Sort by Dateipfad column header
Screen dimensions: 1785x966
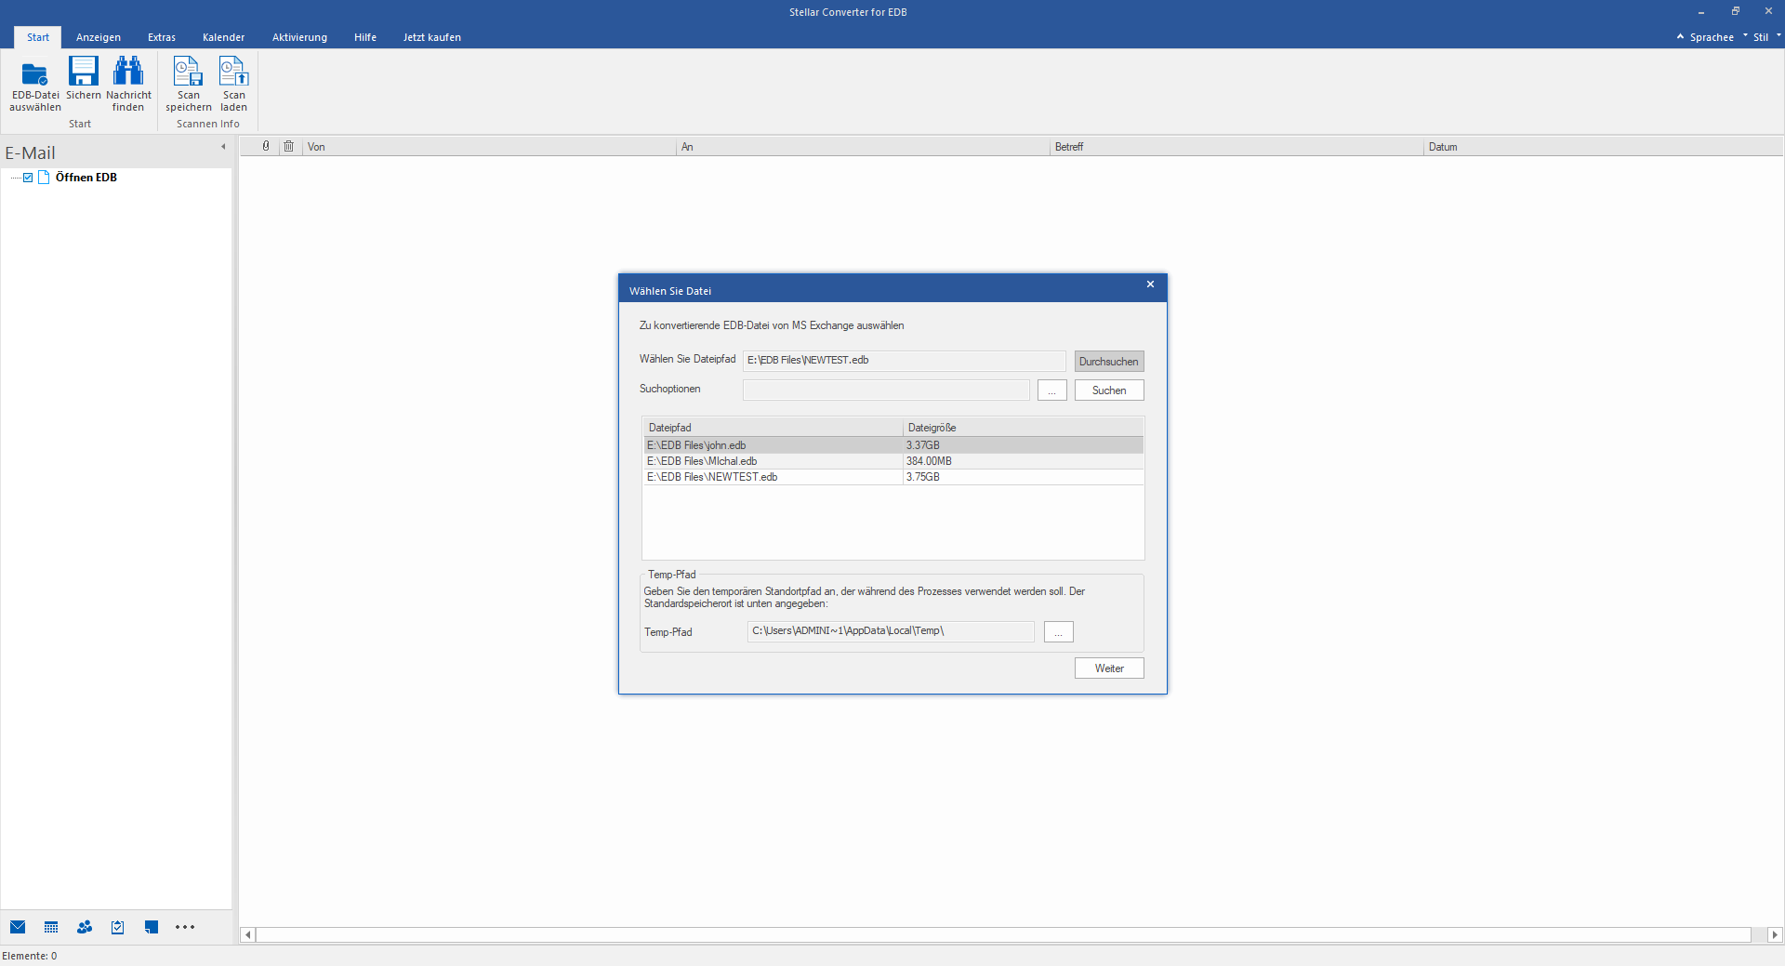[x=773, y=428]
